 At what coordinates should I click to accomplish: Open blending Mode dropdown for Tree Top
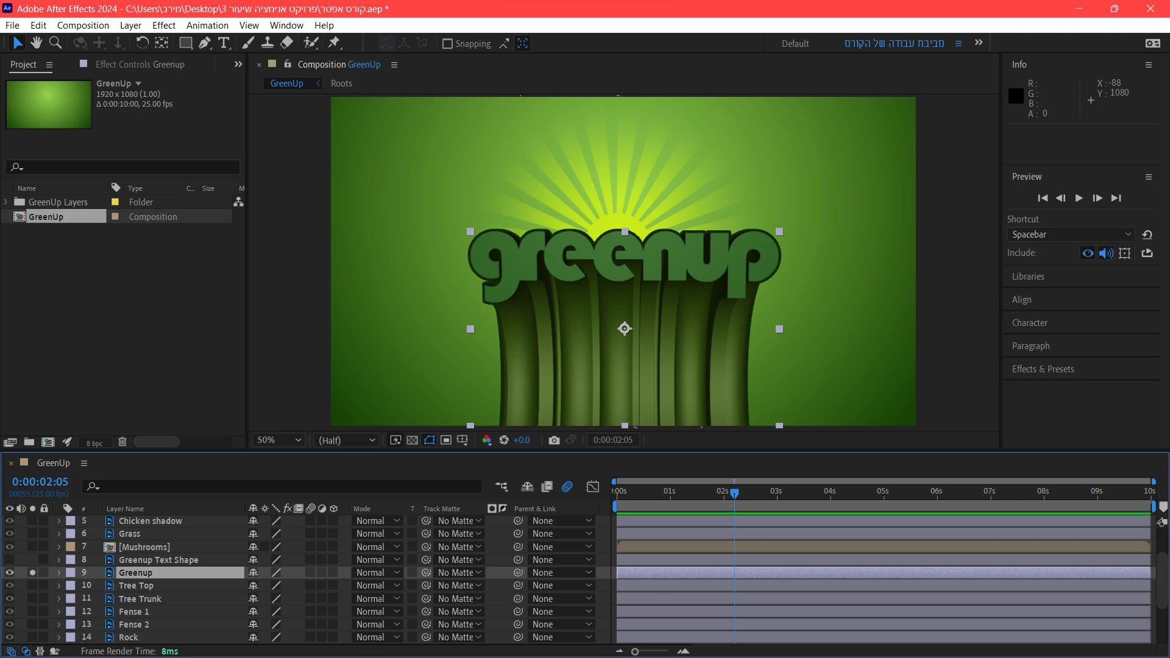tap(378, 585)
